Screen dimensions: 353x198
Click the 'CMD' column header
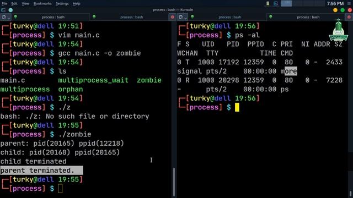point(287,53)
